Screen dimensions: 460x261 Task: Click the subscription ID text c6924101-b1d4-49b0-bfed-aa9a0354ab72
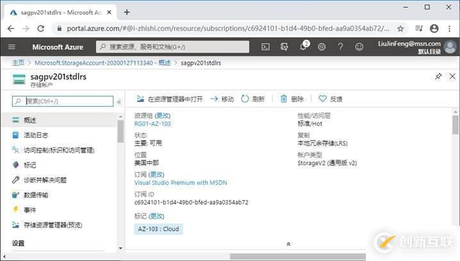(192, 202)
